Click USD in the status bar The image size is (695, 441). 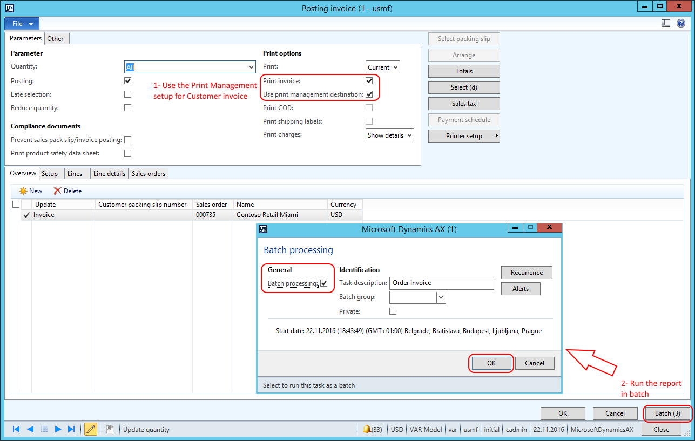[x=397, y=430]
